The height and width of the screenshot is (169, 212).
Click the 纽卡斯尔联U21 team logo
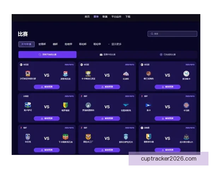186,137
